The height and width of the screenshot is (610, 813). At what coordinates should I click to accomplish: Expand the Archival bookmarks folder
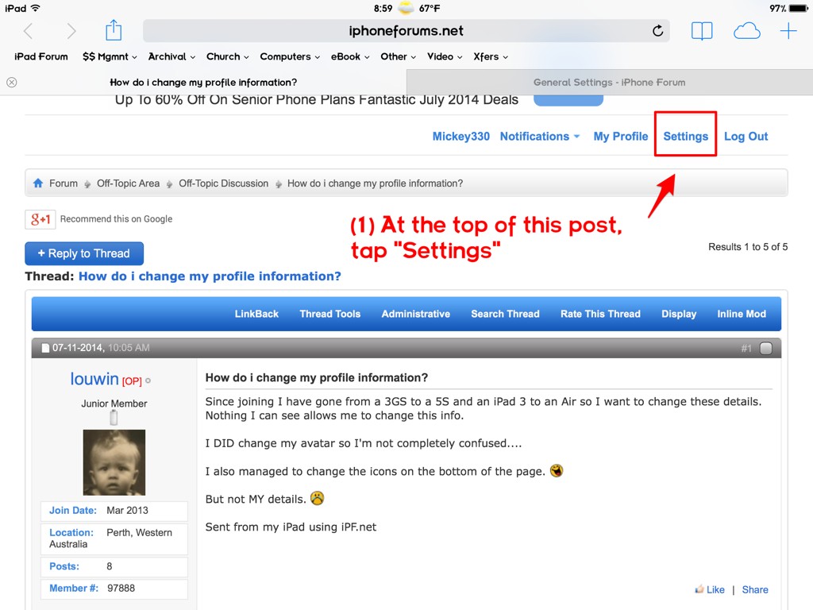pyautogui.click(x=171, y=56)
